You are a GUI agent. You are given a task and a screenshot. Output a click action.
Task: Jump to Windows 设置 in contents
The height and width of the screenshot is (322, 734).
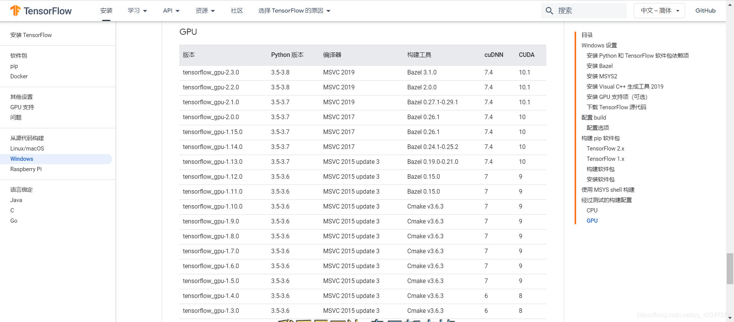pyautogui.click(x=599, y=45)
